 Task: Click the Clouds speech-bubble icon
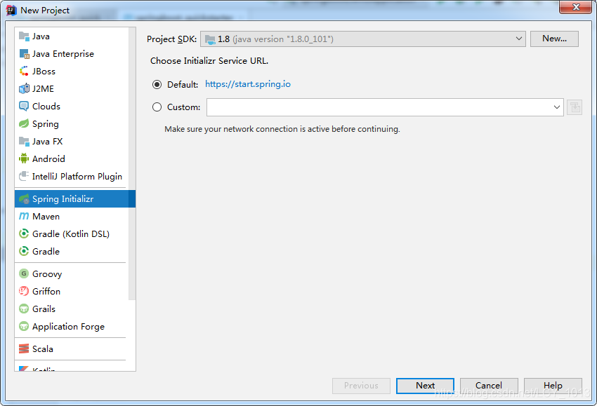click(24, 106)
